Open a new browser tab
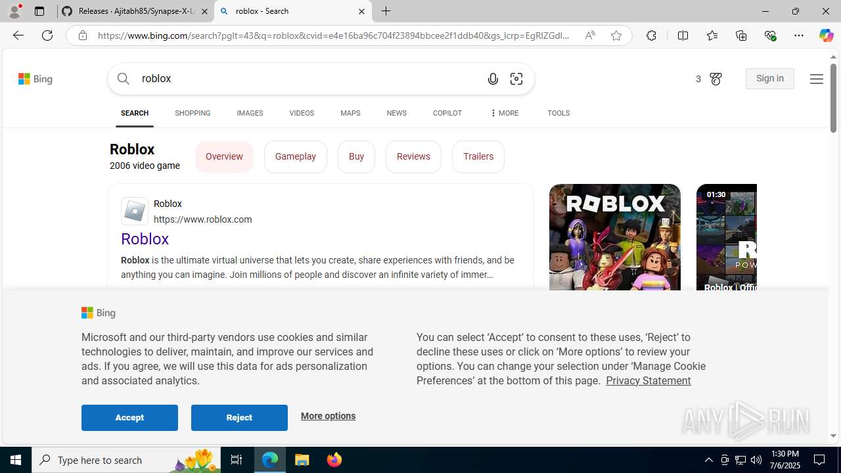The image size is (841, 473). click(x=386, y=11)
